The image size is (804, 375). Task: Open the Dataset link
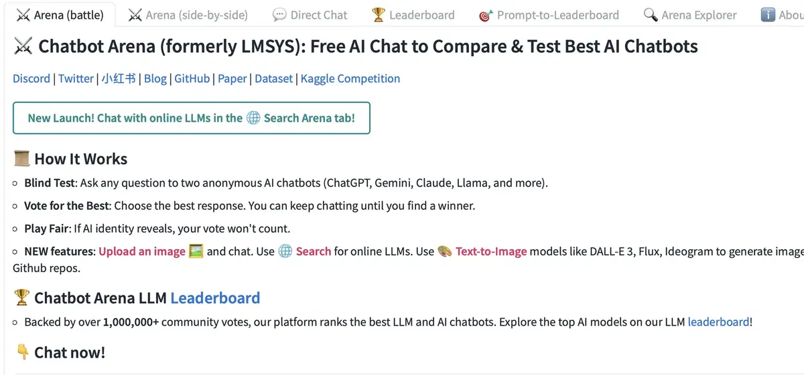click(274, 79)
